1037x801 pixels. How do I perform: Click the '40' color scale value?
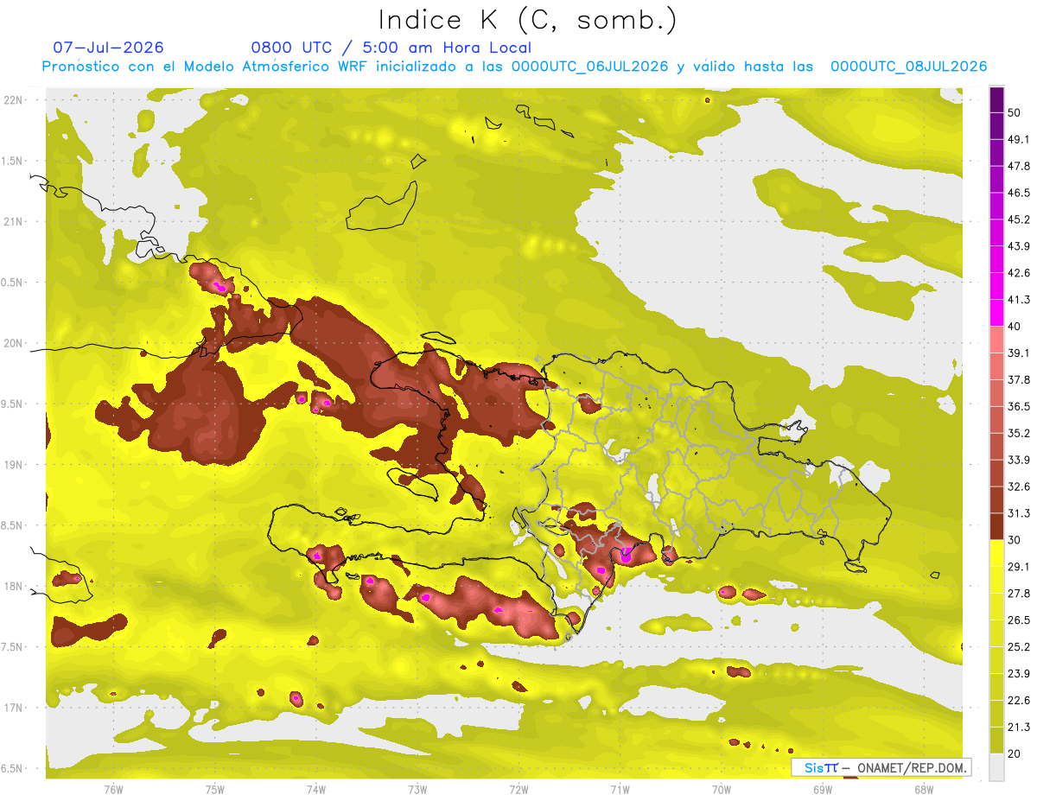[1014, 327]
